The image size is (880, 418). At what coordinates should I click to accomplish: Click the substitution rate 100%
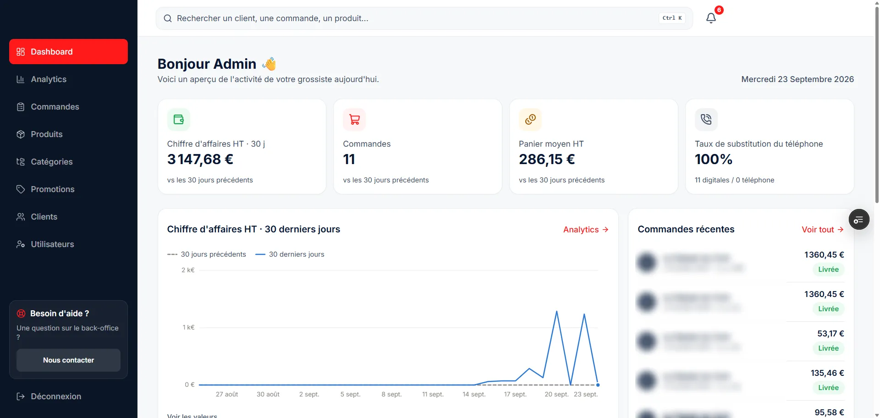(714, 159)
